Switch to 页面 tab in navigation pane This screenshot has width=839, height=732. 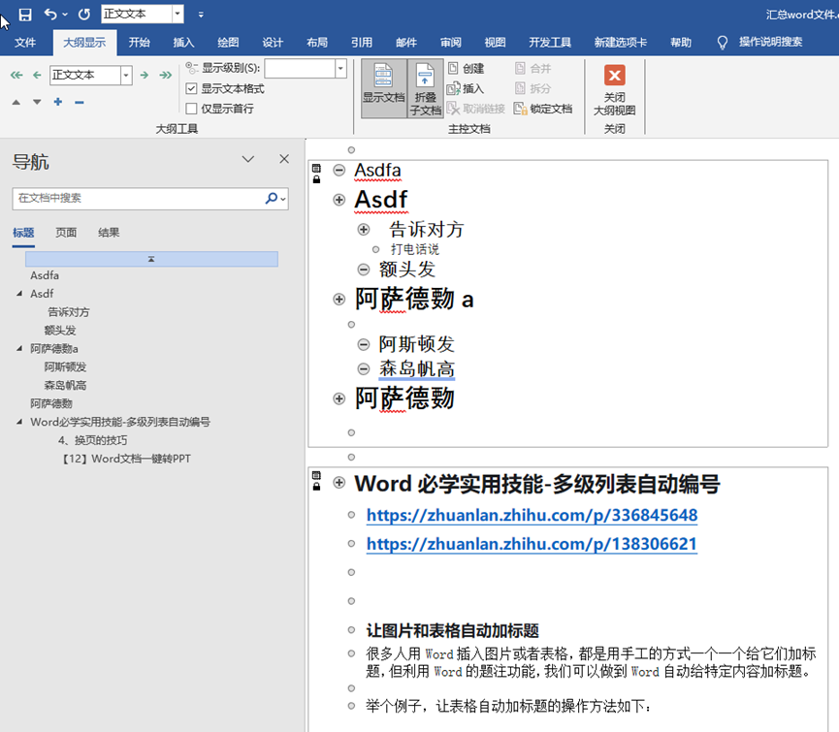click(66, 233)
